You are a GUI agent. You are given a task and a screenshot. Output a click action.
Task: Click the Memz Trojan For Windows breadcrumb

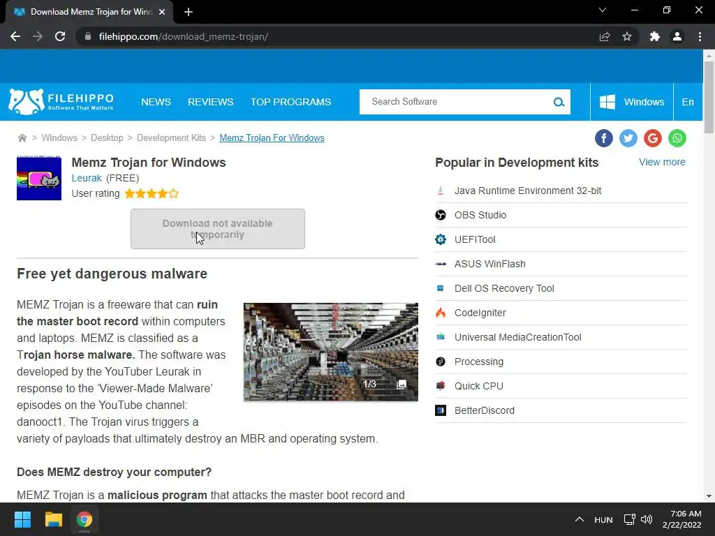[x=272, y=138]
